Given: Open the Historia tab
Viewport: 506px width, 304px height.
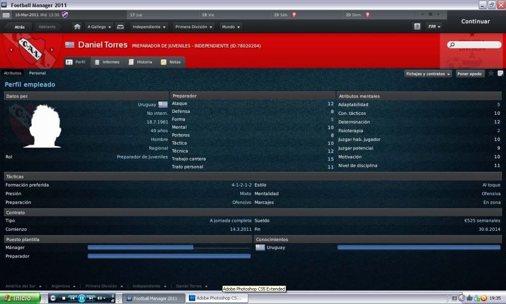Looking at the screenshot, I should pos(140,62).
